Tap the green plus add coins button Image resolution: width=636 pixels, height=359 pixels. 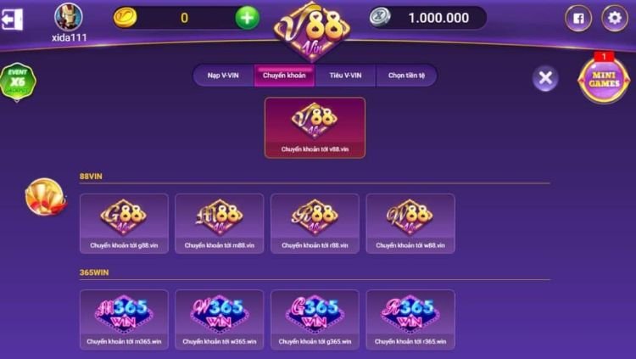[247, 18]
